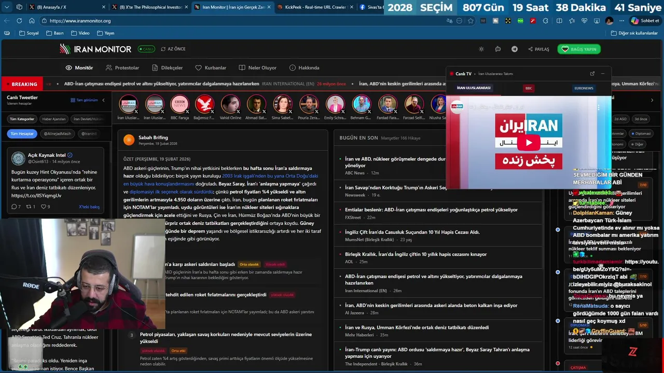The width and height of the screenshot is (664, 373).
Task: Select the Tüm Kategoriler filter chip
Action: pyautogui.click(x=22, y=119)
